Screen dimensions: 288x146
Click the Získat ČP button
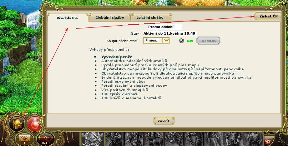[268, 16]
